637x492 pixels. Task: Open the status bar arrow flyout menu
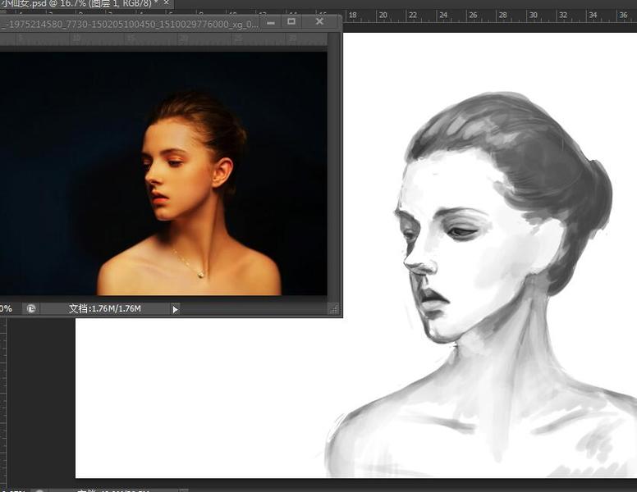[175, 309]
